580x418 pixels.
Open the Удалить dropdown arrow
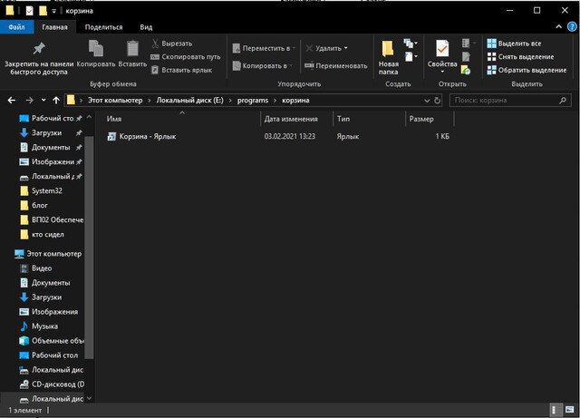346,48
